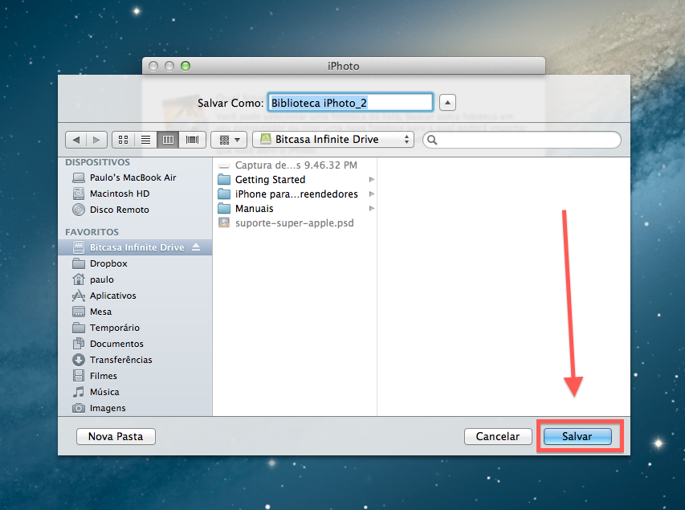Switch to column view mode
Image resolution: width=685 pixels, height=510 pixels.
click(x=168, y=140)
